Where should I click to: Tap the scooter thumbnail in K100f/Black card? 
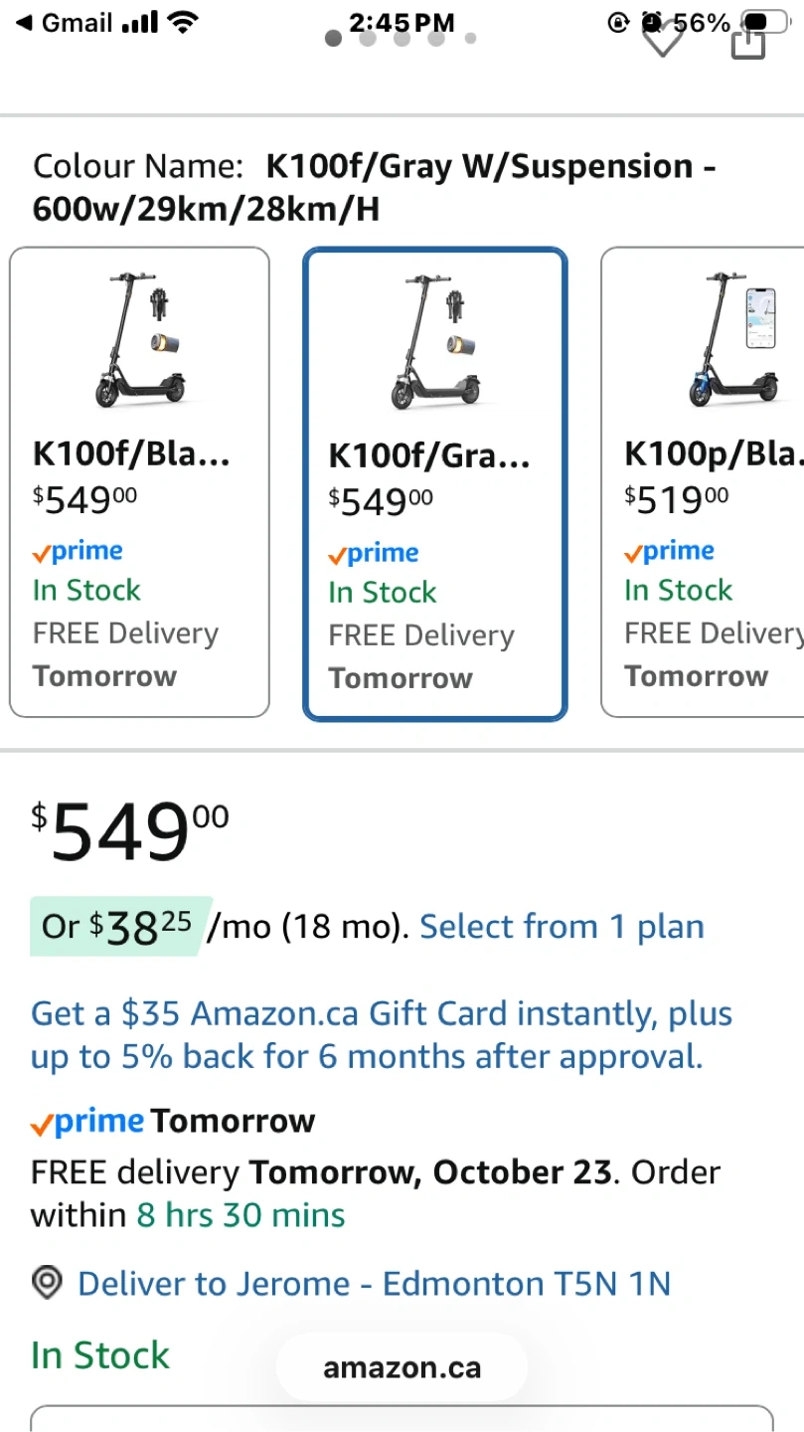click(x=139, y=340)
